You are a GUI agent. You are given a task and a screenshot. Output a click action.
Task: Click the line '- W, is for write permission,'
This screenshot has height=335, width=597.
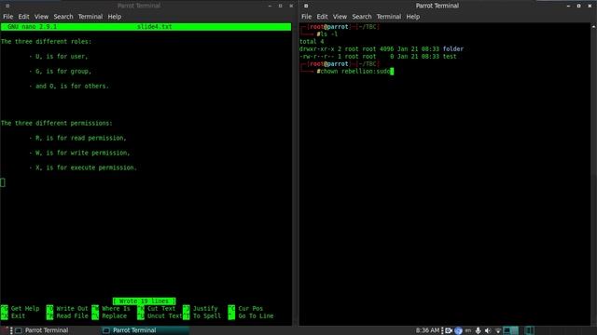point(79,153)
